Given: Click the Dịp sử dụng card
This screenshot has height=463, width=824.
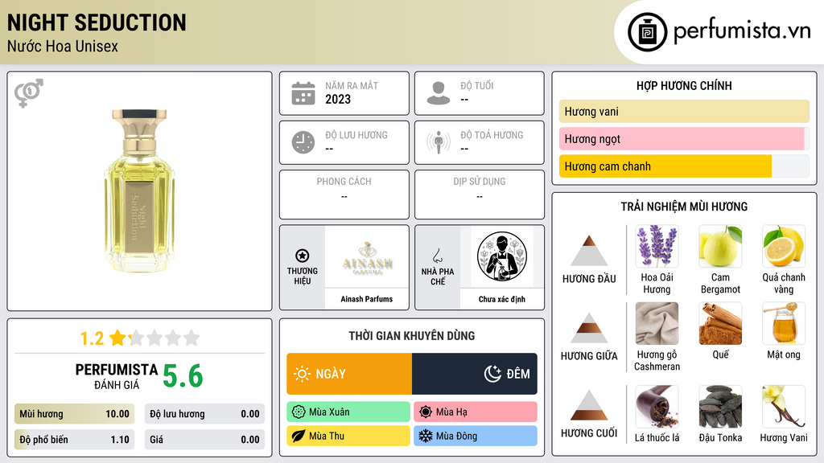Looking at the screenshot, I should [480, 195].
